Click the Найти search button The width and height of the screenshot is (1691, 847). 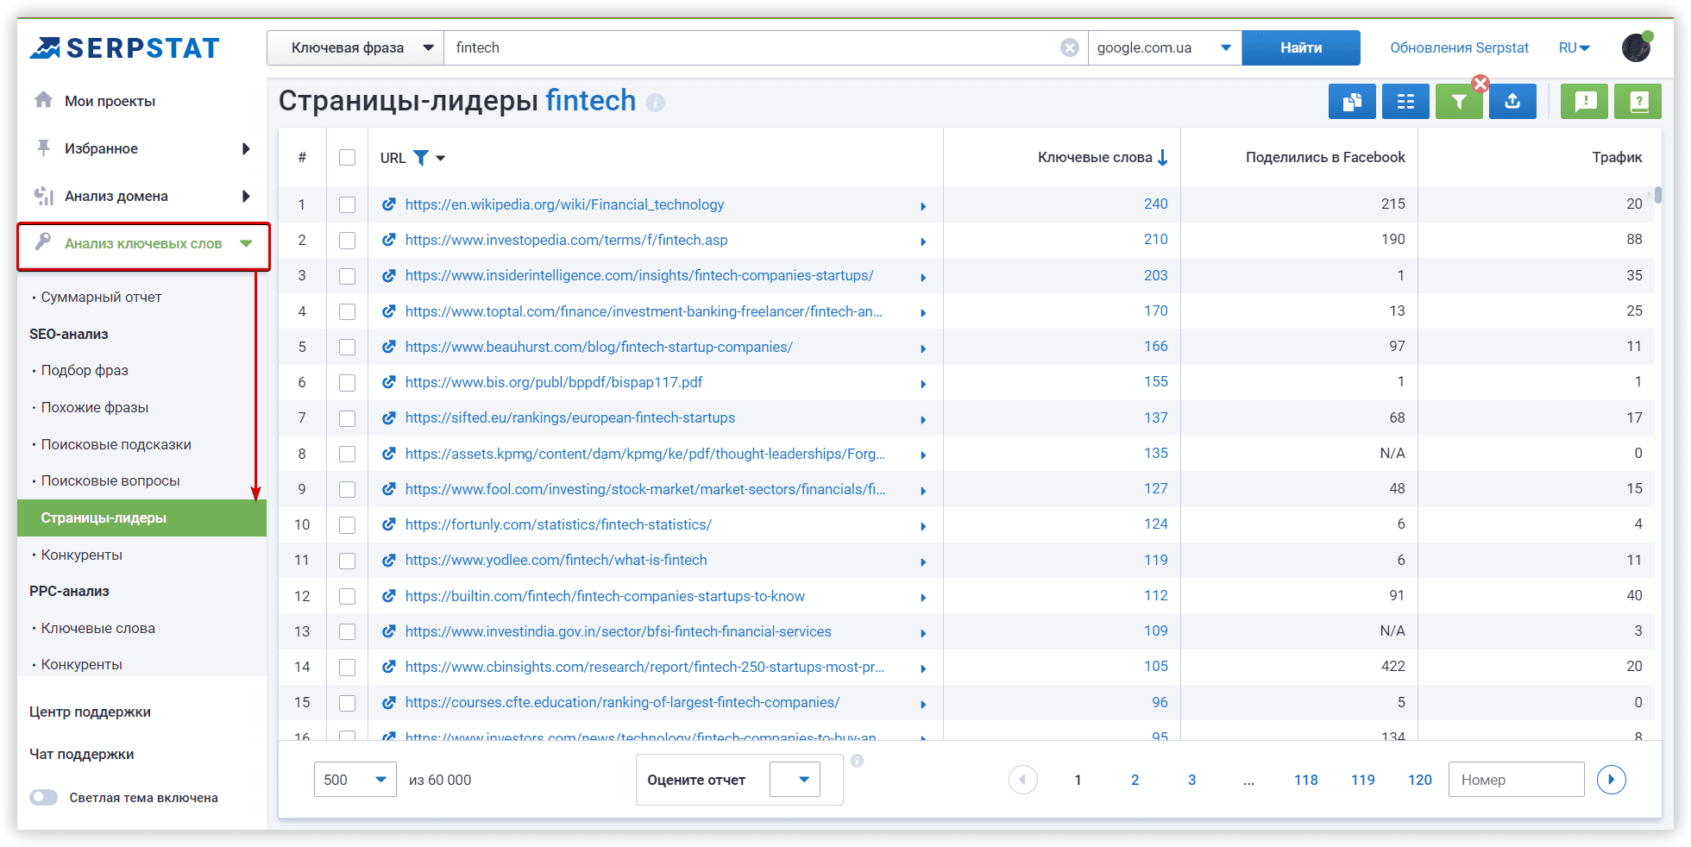(x=1300, y=47)
